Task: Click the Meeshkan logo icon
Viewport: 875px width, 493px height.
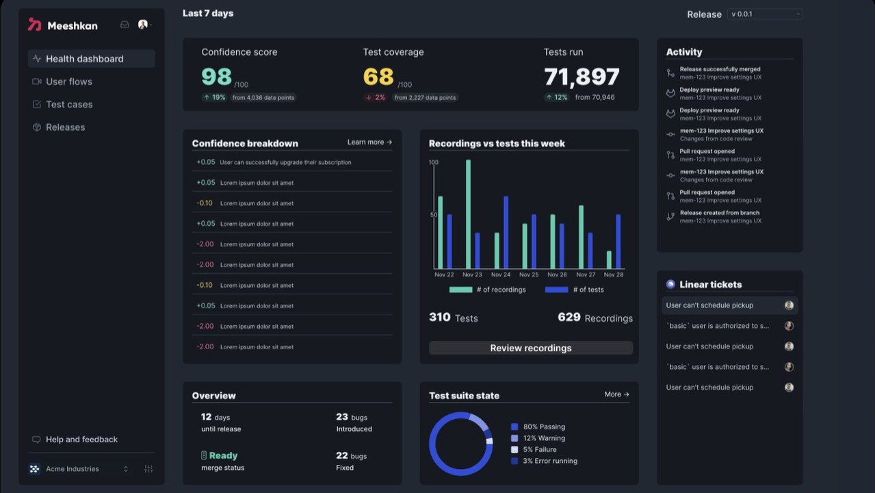Action: pyautogui.click(x=34, y=25)
